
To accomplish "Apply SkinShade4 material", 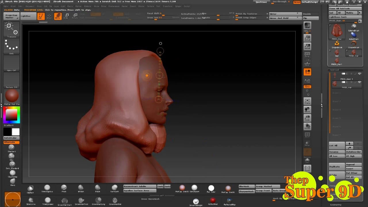I will pyautogui.click(x=194, y=189).
